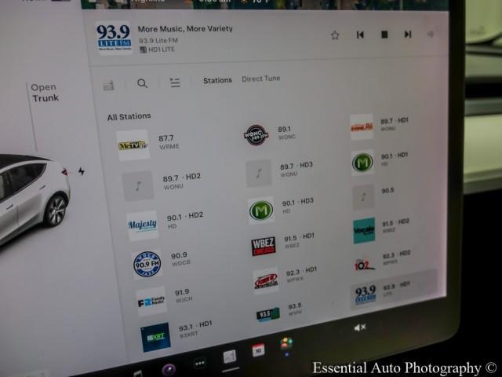
Task: Open the calendar app in bottom dock
Action: 258,350
